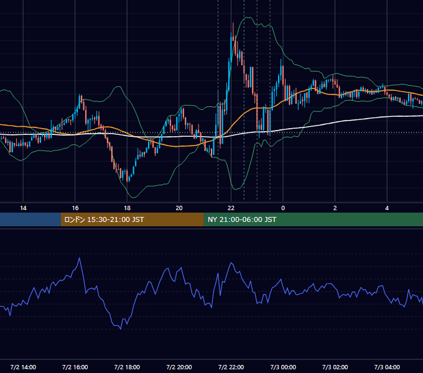This screenshot has width=423, height=373.
Task: Click the blue session bar before London
Action: [30, 219]
